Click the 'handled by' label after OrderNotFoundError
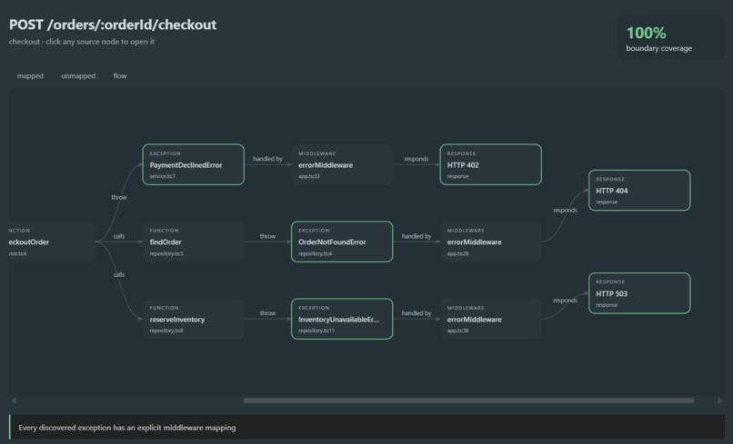Image resolution: width=733 pixels, height=444 pixels. [416, 236]
